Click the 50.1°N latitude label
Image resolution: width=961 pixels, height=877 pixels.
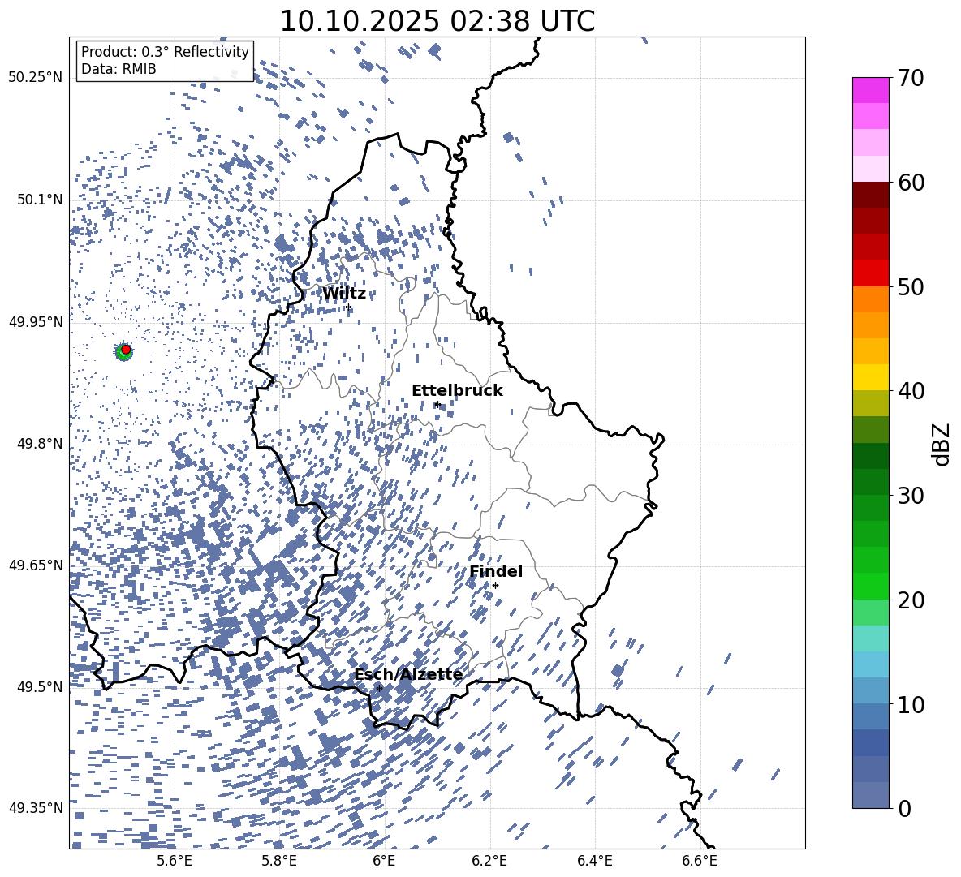[39, 200]
